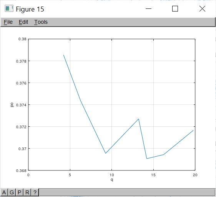Click the blue line minimum near q=14
Image resolution: width=216 pixels, height=197 pixels.
pyautogui.click(x=147, y=159)
